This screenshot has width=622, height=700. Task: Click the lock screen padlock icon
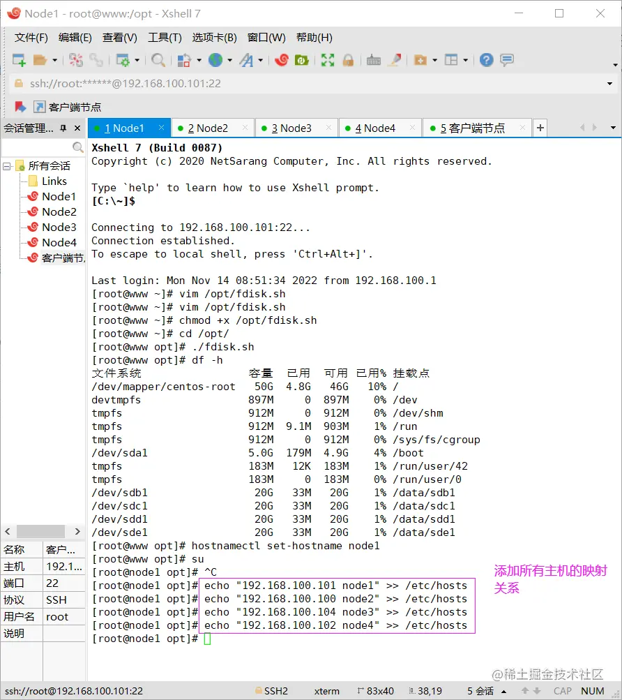point(349,60)
